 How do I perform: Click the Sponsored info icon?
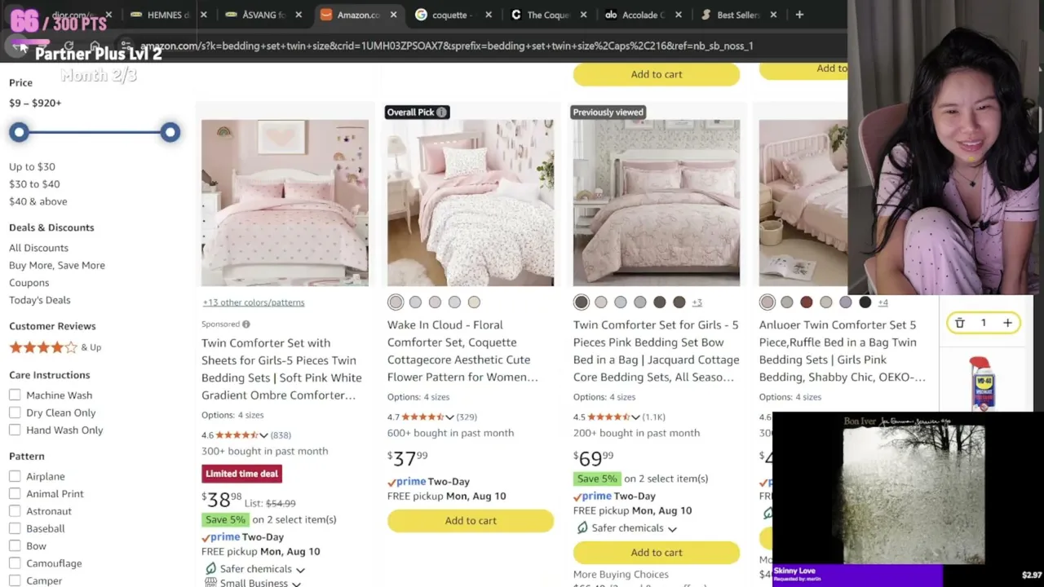[246, 324]
